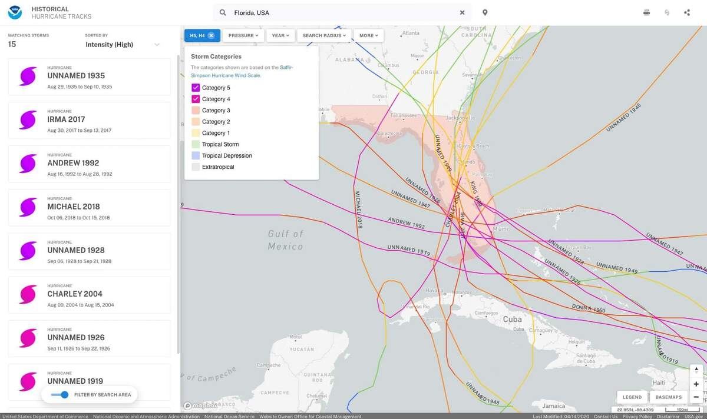
Task: Zoom in the map with plus
Action: click(696, 384)
